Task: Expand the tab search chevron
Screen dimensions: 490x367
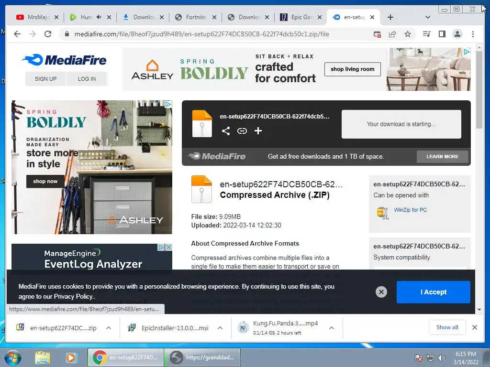Action: 428,17
